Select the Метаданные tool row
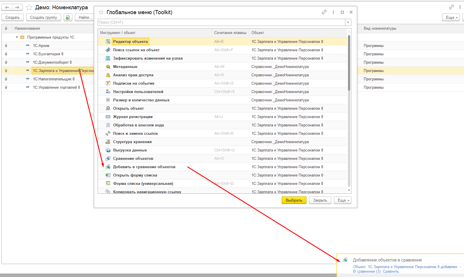 (x=222, y=67)
